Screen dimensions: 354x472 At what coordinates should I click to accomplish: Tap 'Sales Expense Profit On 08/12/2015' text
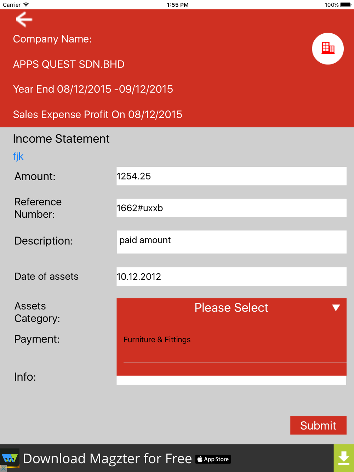click(x=97, y=114)
